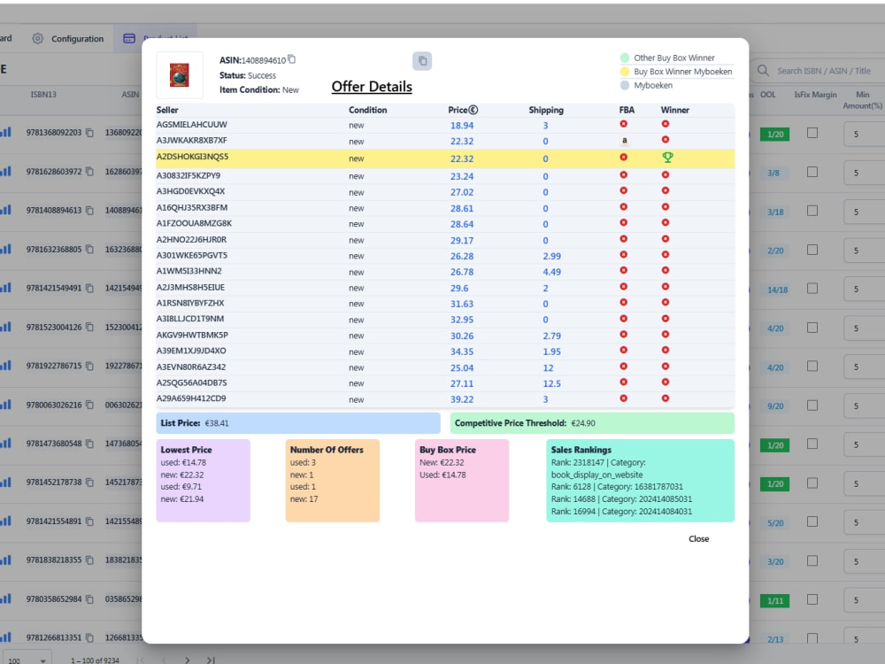Copy ISBN 9781421549491 with copy icon

(x=89, y=288)
